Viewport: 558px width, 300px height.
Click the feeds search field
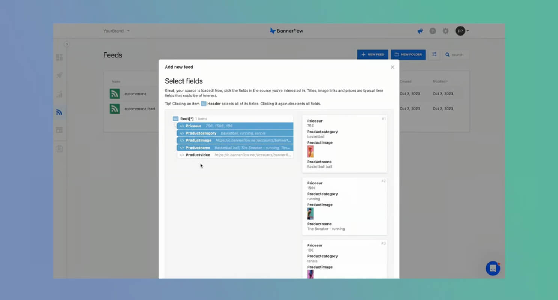(455, 55)
